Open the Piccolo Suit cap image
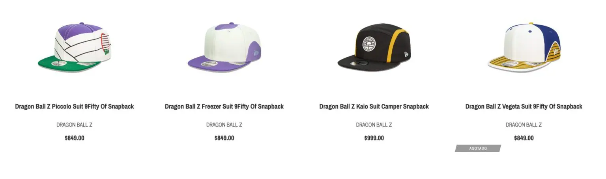The height and width of the screenshot is (179, 606). coord(74,48)
